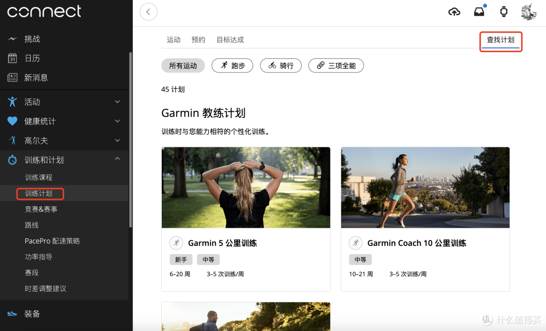Open 竞赛&赛事 submenu item
Image resolution: width=546 pixels, height=331 pixels.
click(41, 209)
